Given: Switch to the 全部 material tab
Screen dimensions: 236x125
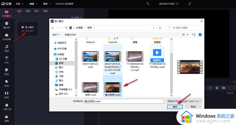Looking at the screenshot, I should tap(19, 11).
